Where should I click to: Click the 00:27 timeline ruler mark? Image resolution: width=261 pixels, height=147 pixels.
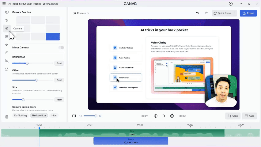[90, 125]
